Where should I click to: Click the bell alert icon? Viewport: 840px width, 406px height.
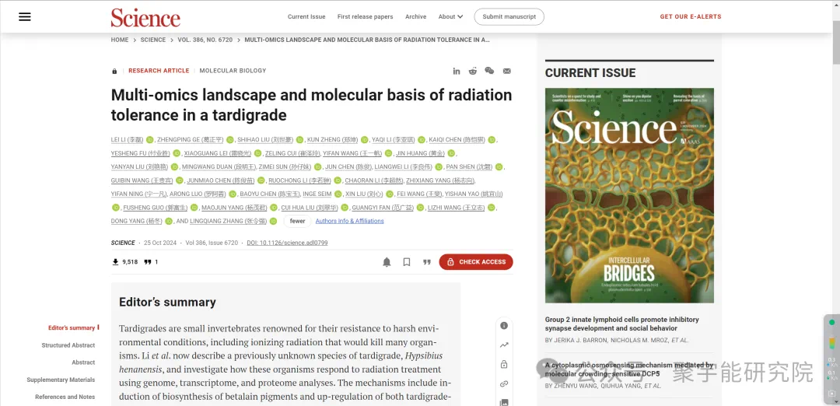pos(387,262)
